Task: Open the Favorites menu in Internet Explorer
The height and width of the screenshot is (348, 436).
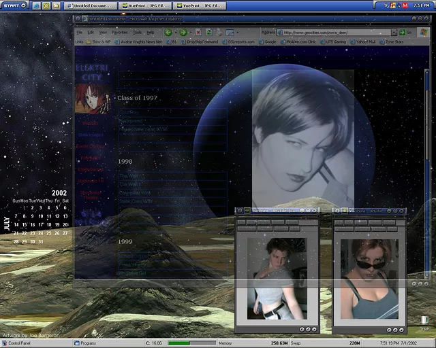Action: coord(119,32)
